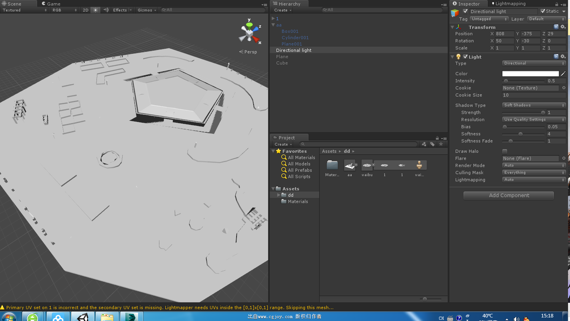Open the Textured draw mode dropdown
570x321 pixels.
[x=25, y=10]
